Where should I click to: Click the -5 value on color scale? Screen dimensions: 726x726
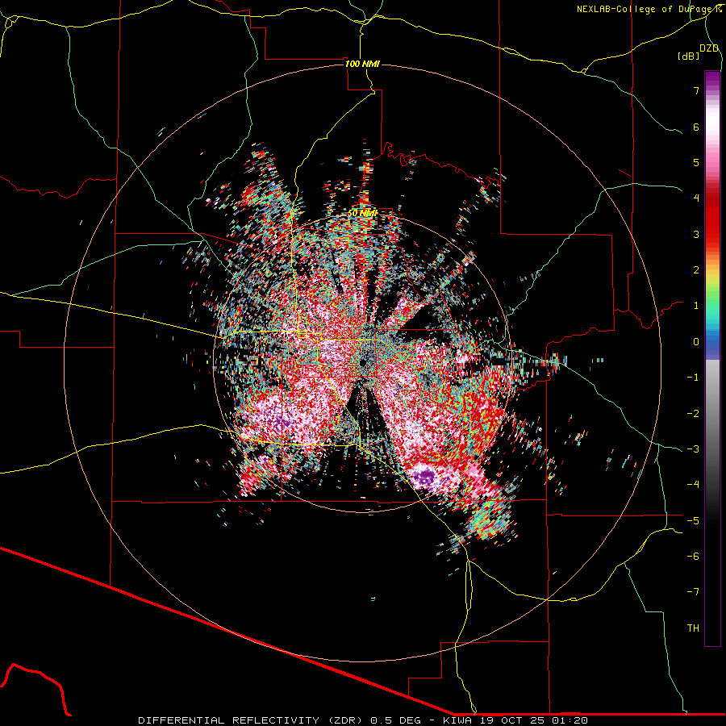coord(693,521)
